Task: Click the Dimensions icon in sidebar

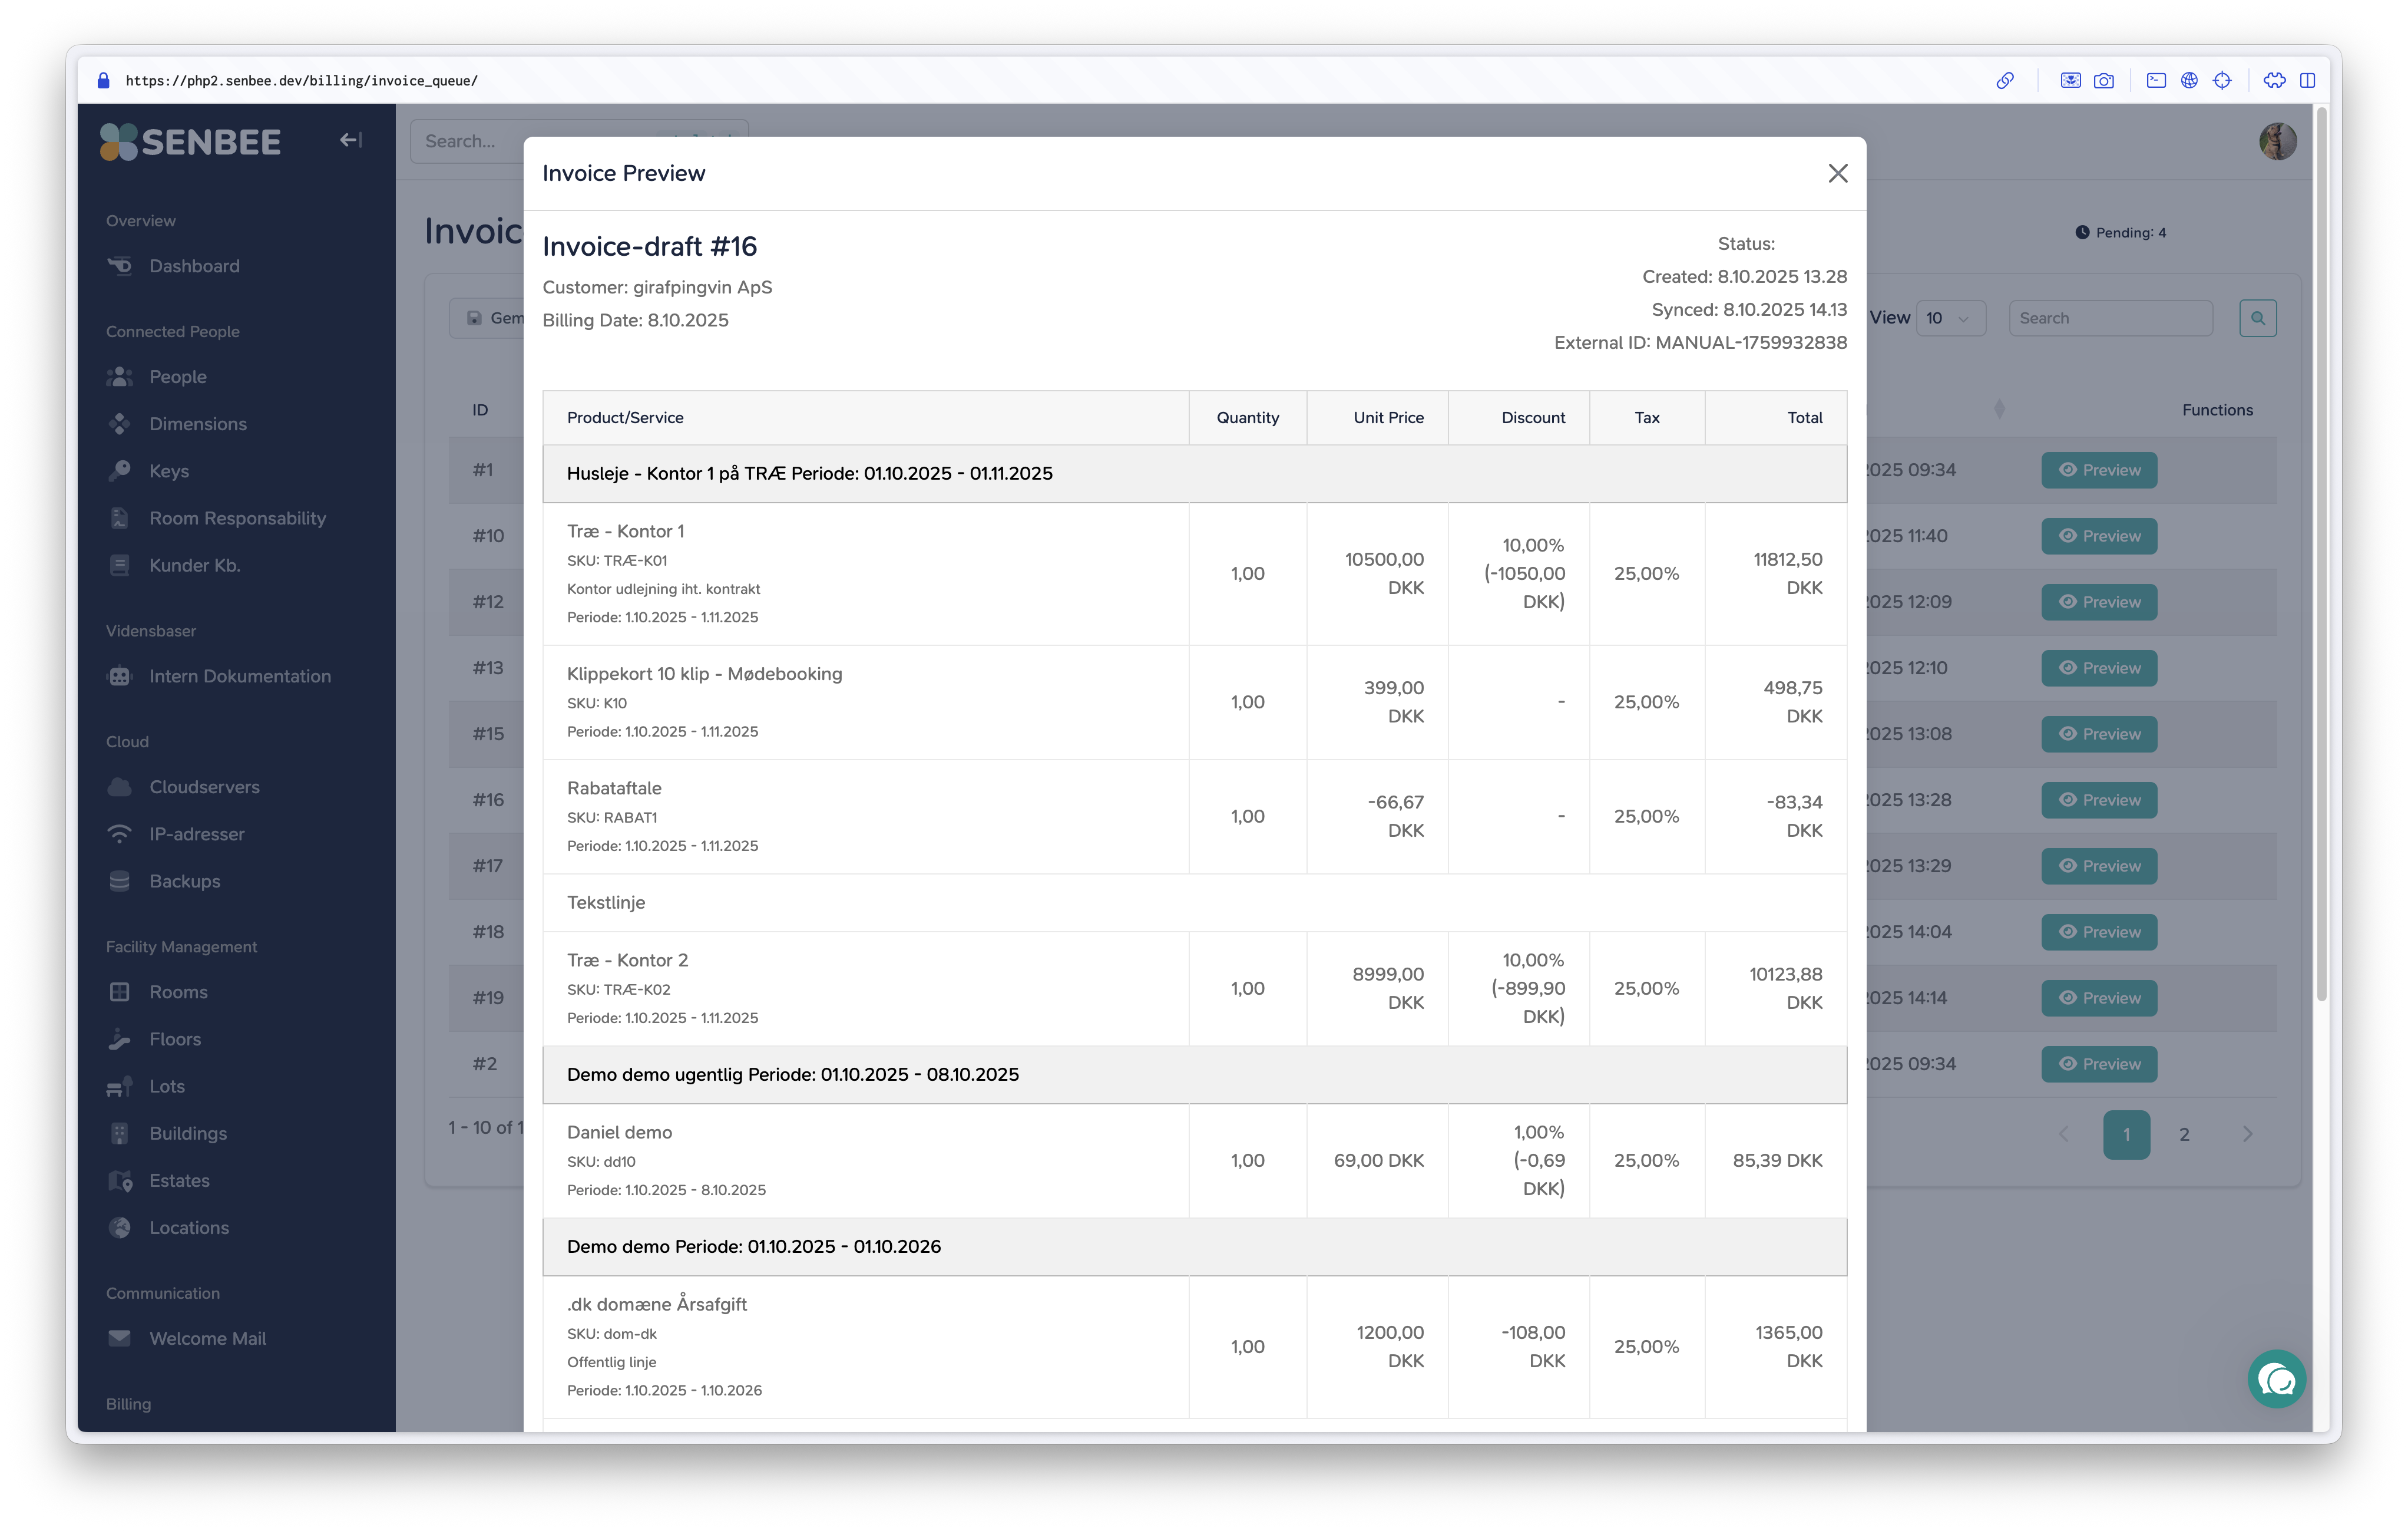Action: pos(120,424)
